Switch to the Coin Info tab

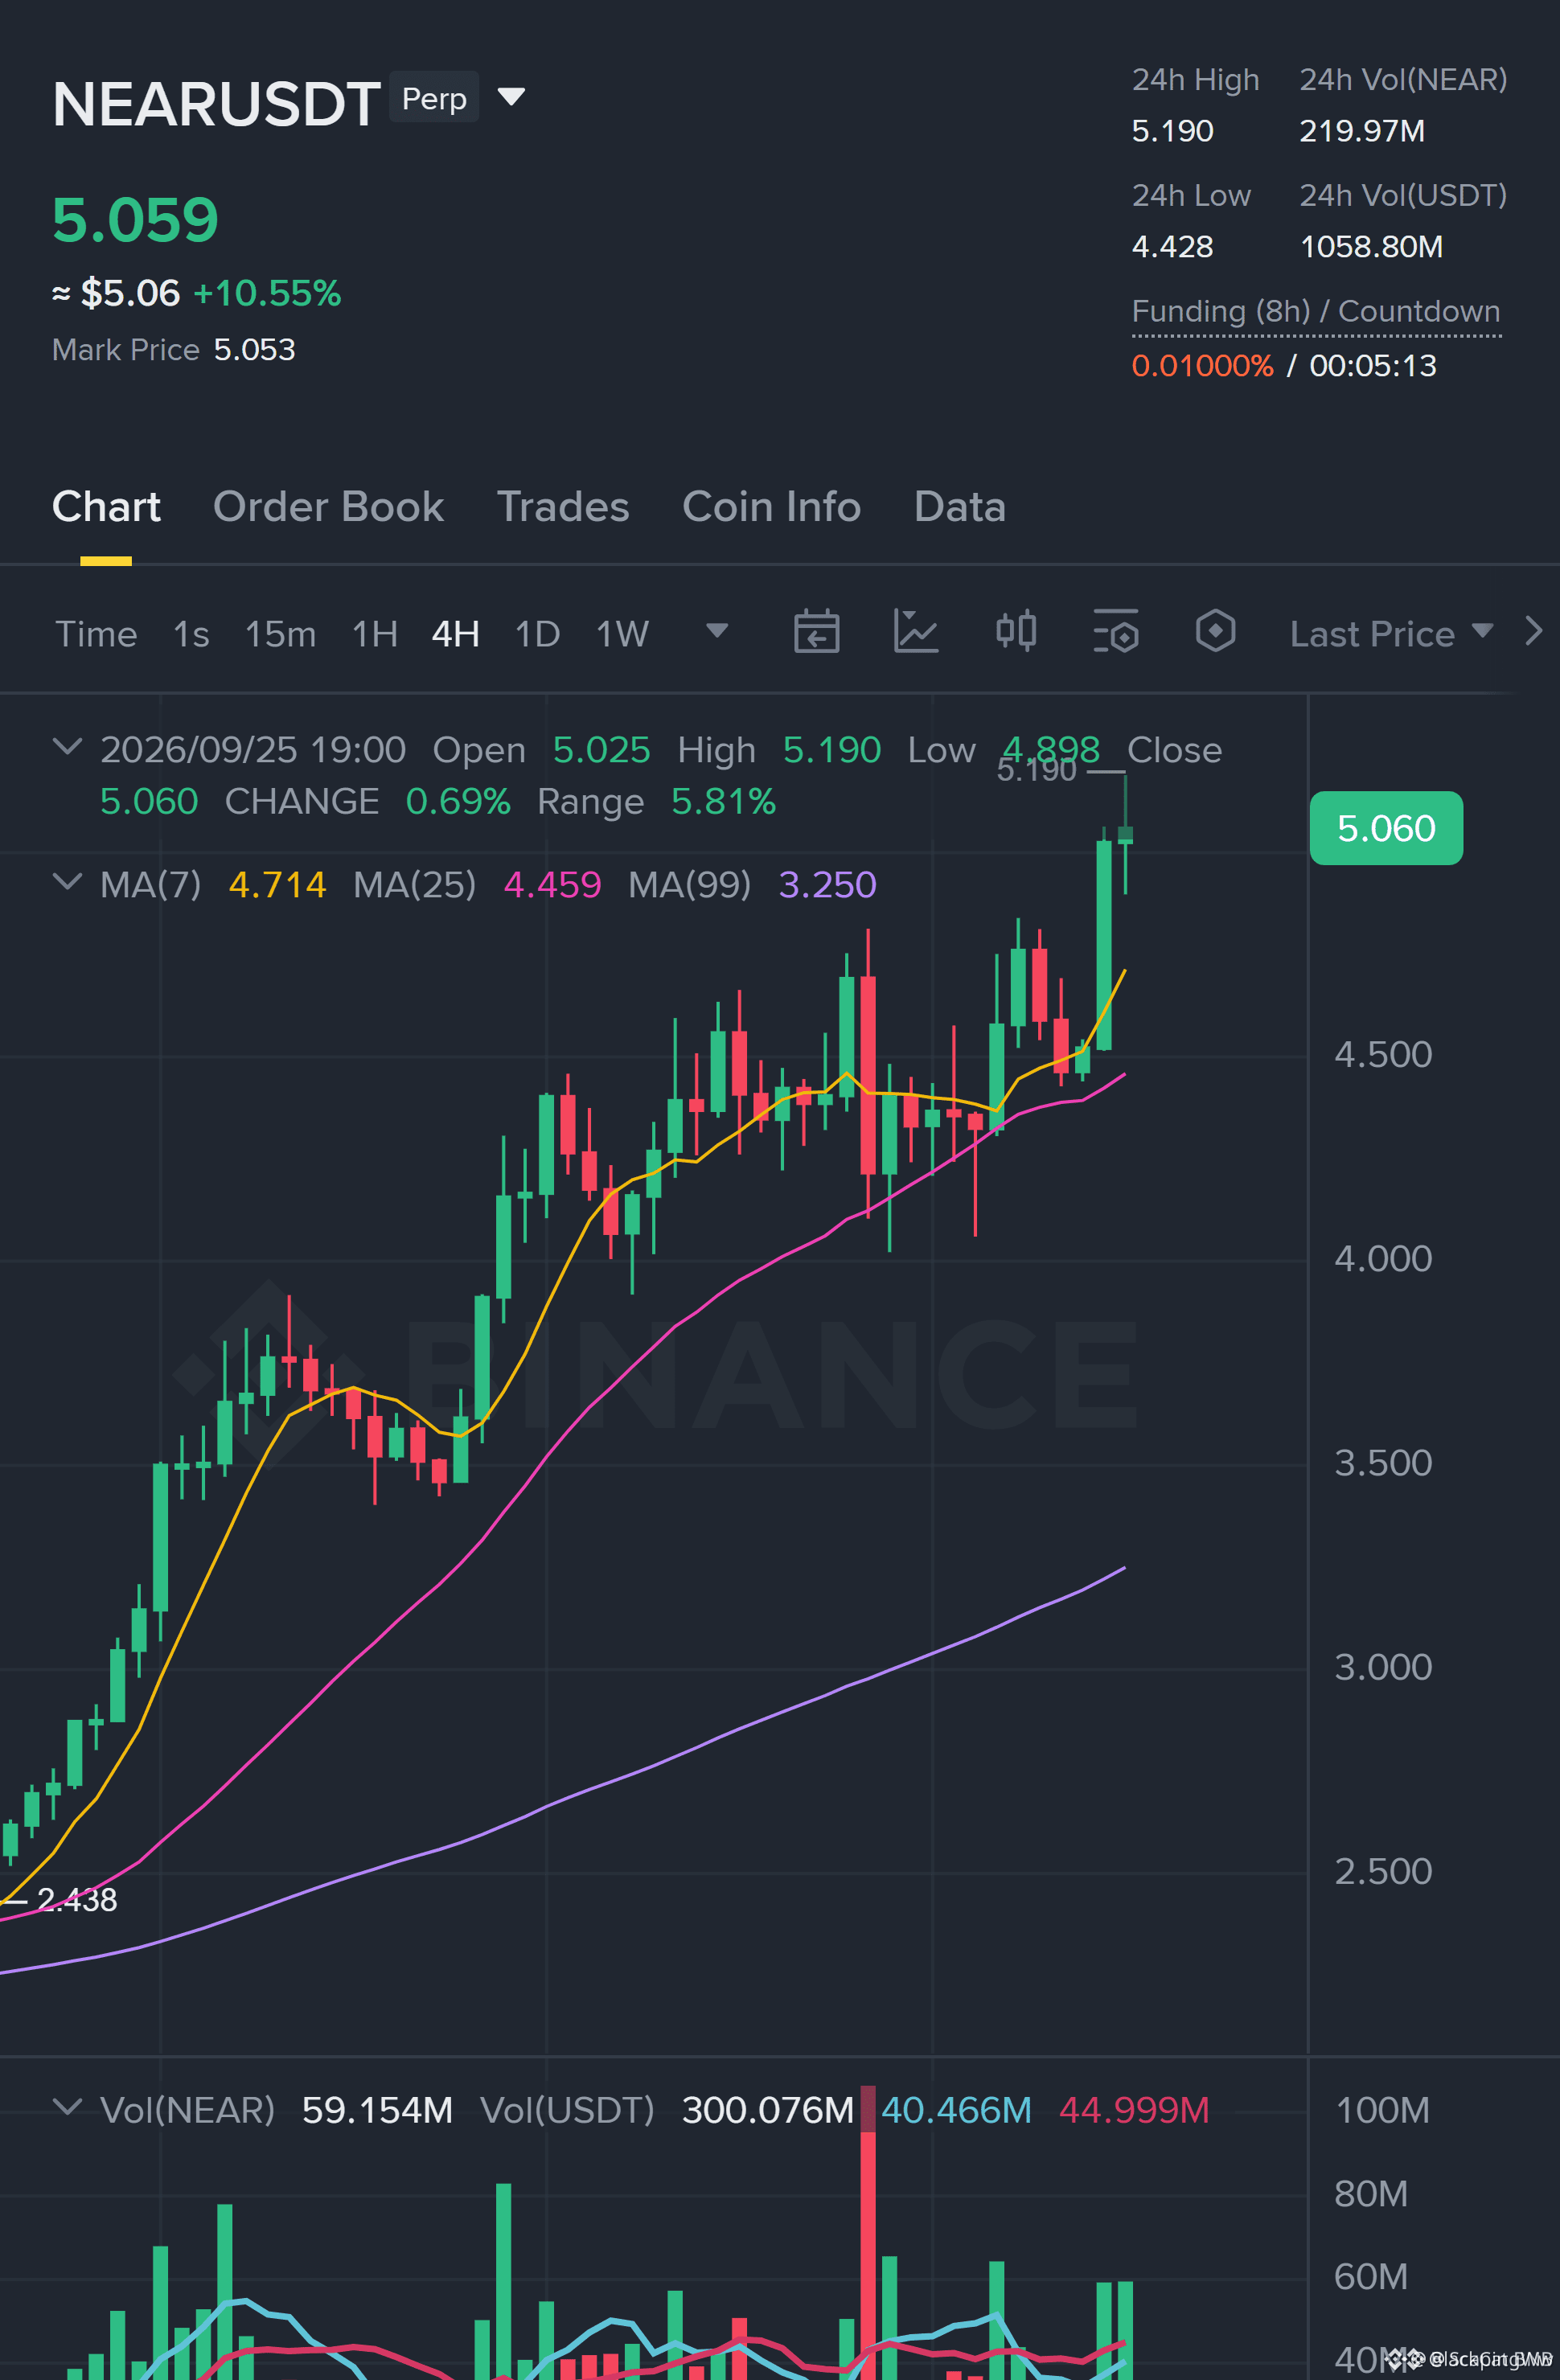tap(771, 507)
